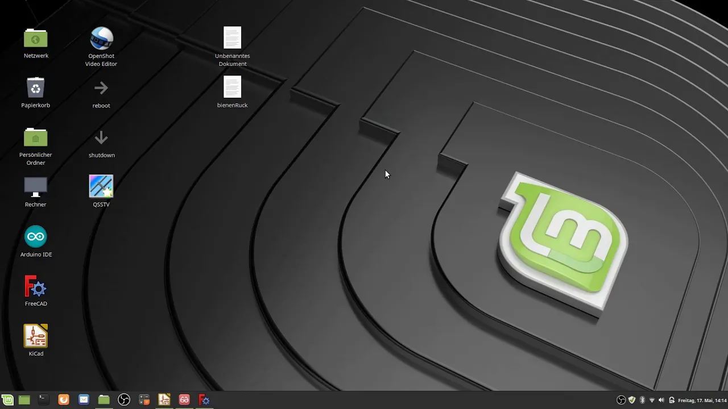Switch to FreeCAD in the taskbar
Viewport: 728px width, 409px height.
(x=204, y=400)
